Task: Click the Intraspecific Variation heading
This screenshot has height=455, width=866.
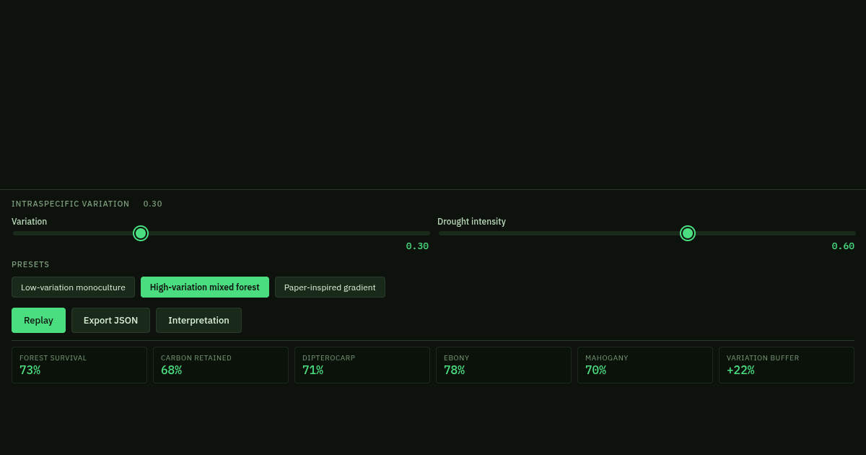Action: coord(71,204)
